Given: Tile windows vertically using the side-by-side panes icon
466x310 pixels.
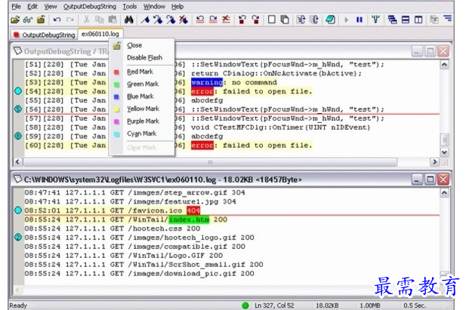Looking at the screenshot, I should 418,20.
